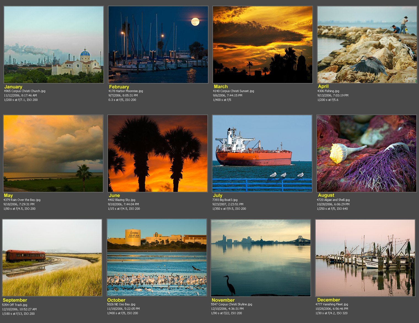419x323 pixels.
Task: Select the September month heading
Action: [x=15, y=300]
